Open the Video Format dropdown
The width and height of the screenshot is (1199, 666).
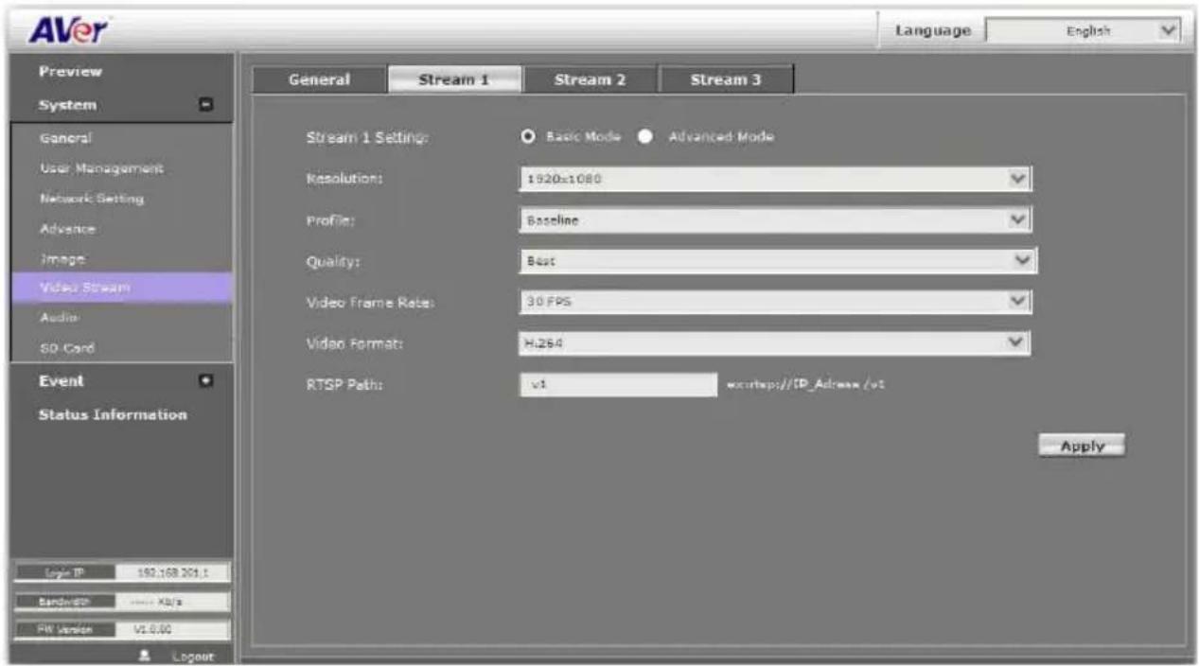click(775, 342)
